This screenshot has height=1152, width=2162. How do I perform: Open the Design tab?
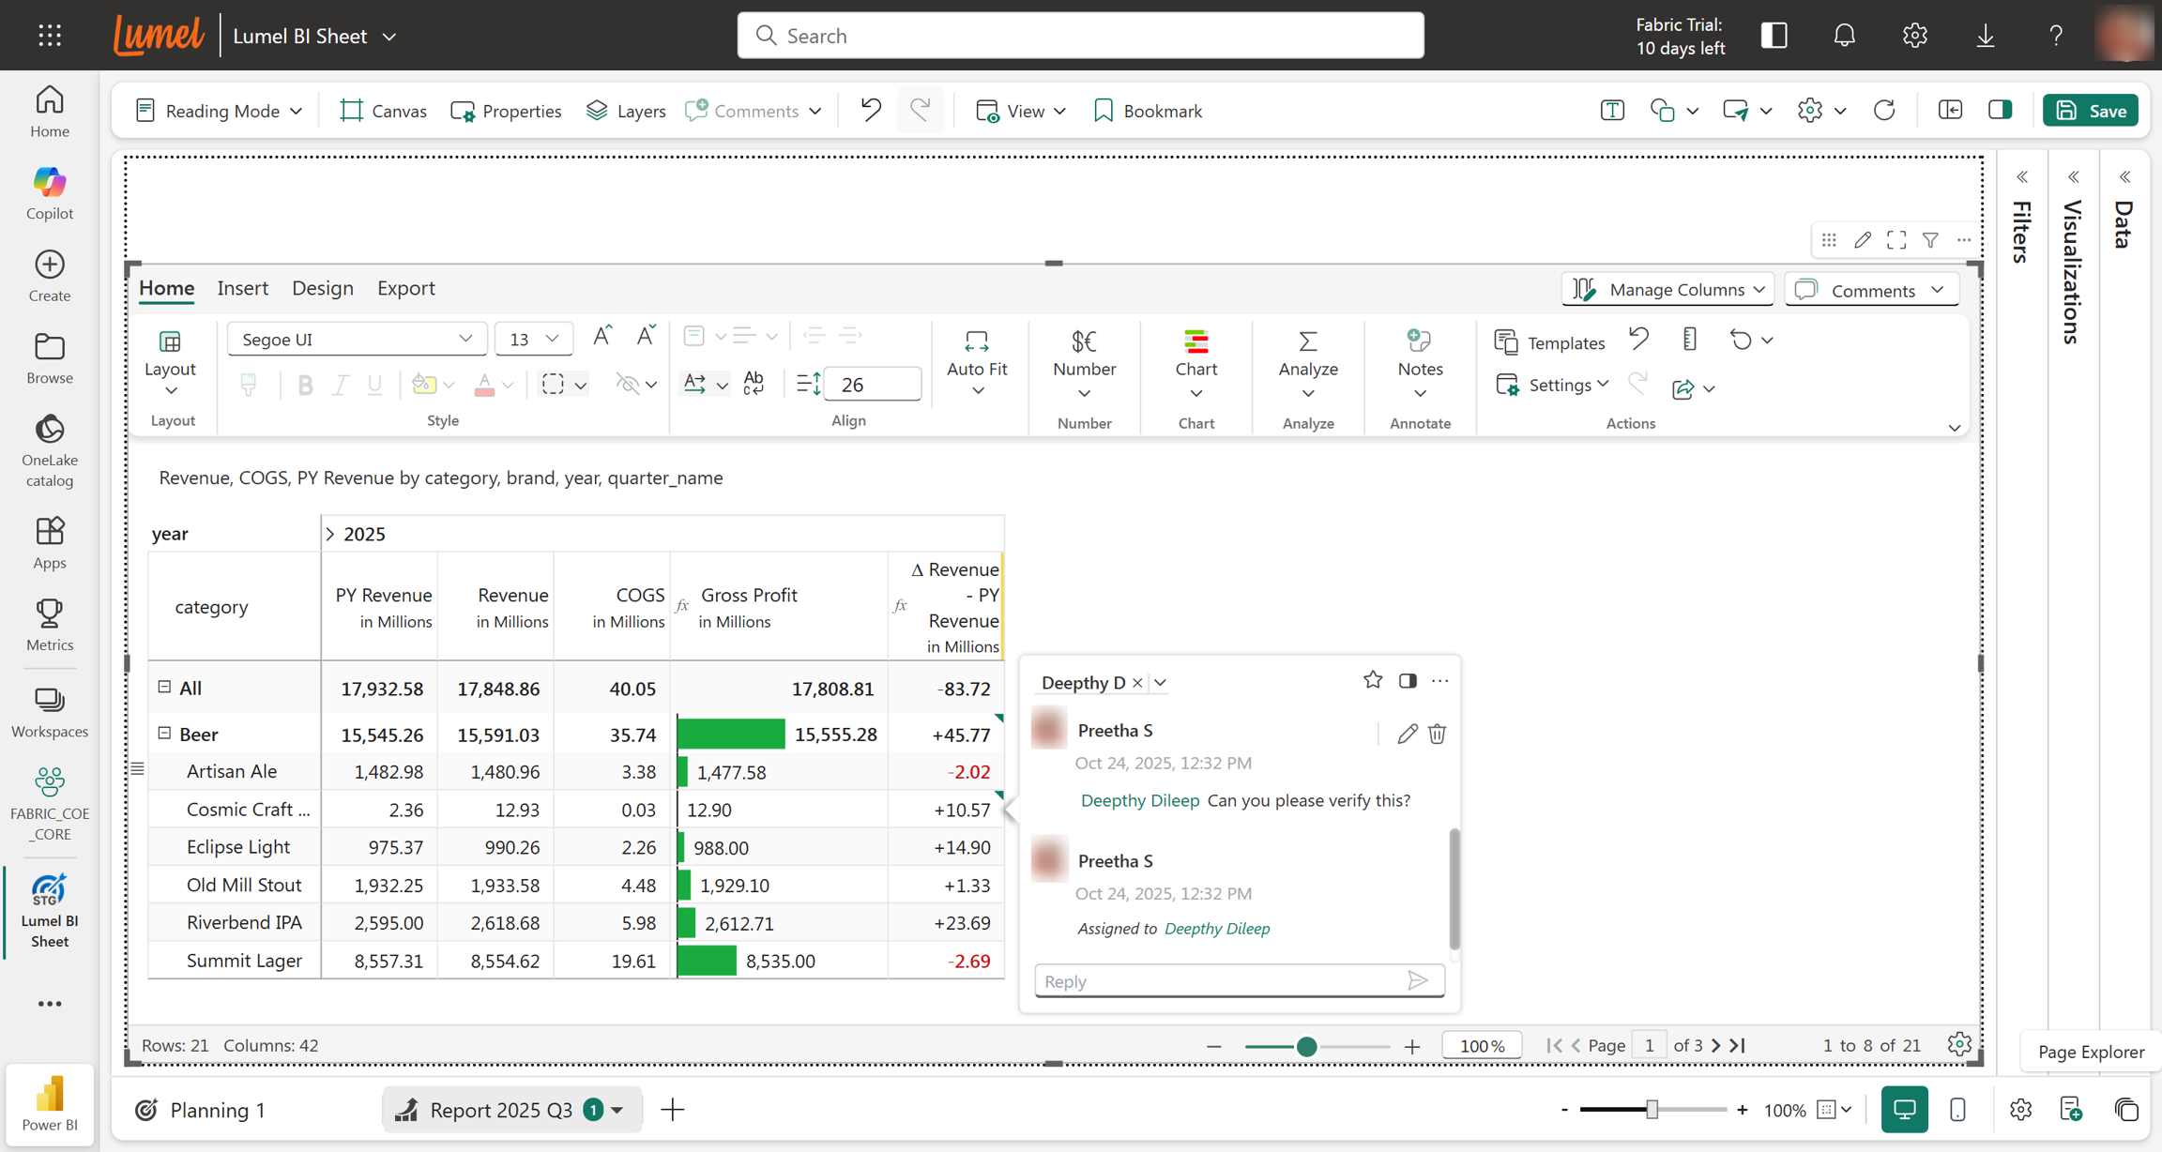tap(322, 288)
